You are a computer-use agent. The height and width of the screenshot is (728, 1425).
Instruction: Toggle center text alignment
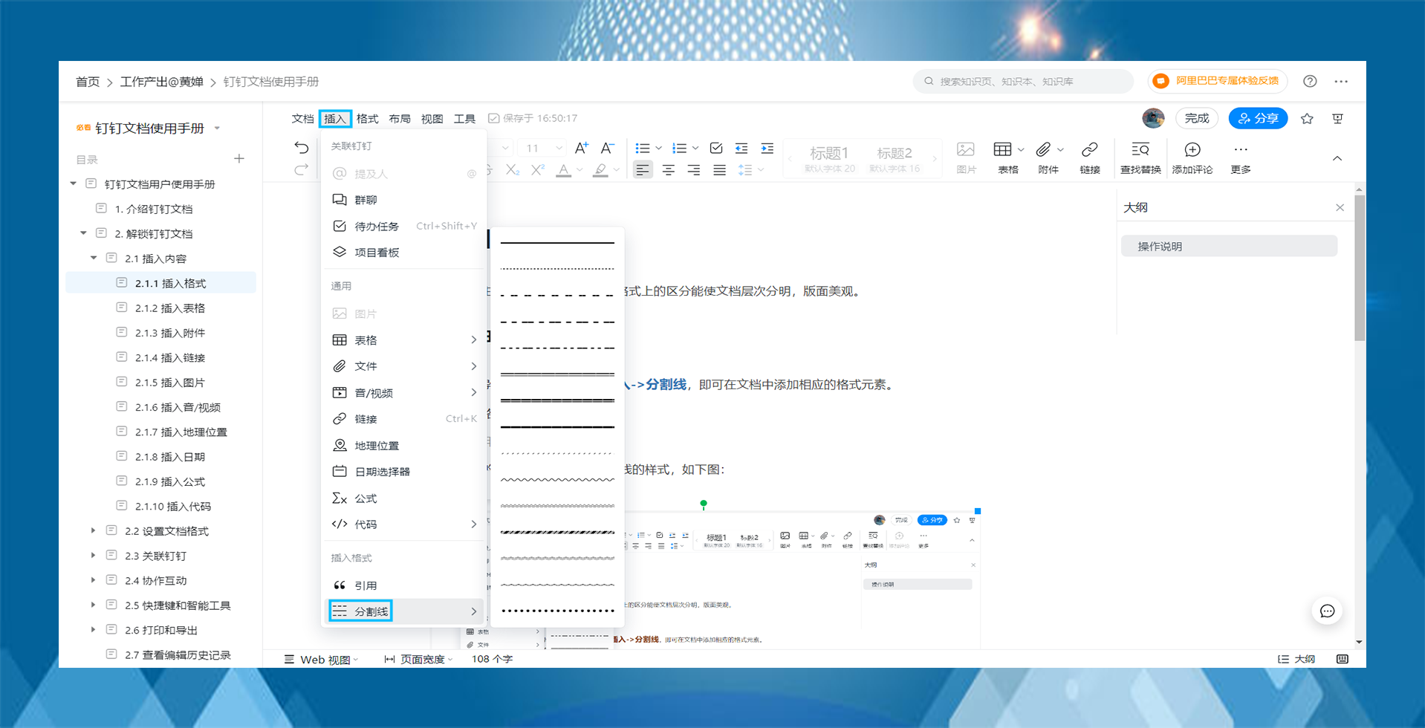668,169
